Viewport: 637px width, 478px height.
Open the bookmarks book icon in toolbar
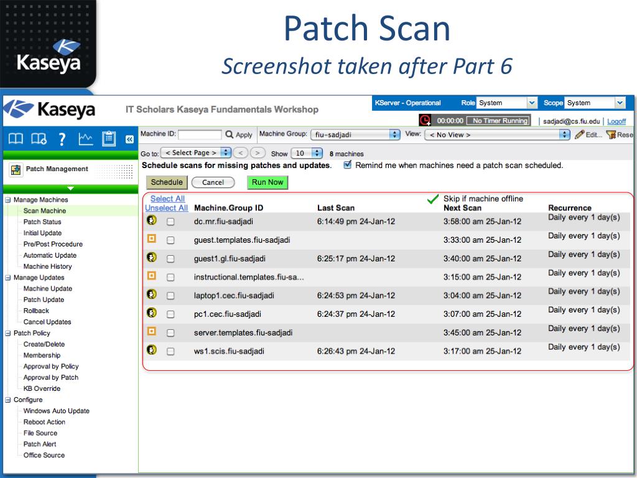[x=16, y=139]
